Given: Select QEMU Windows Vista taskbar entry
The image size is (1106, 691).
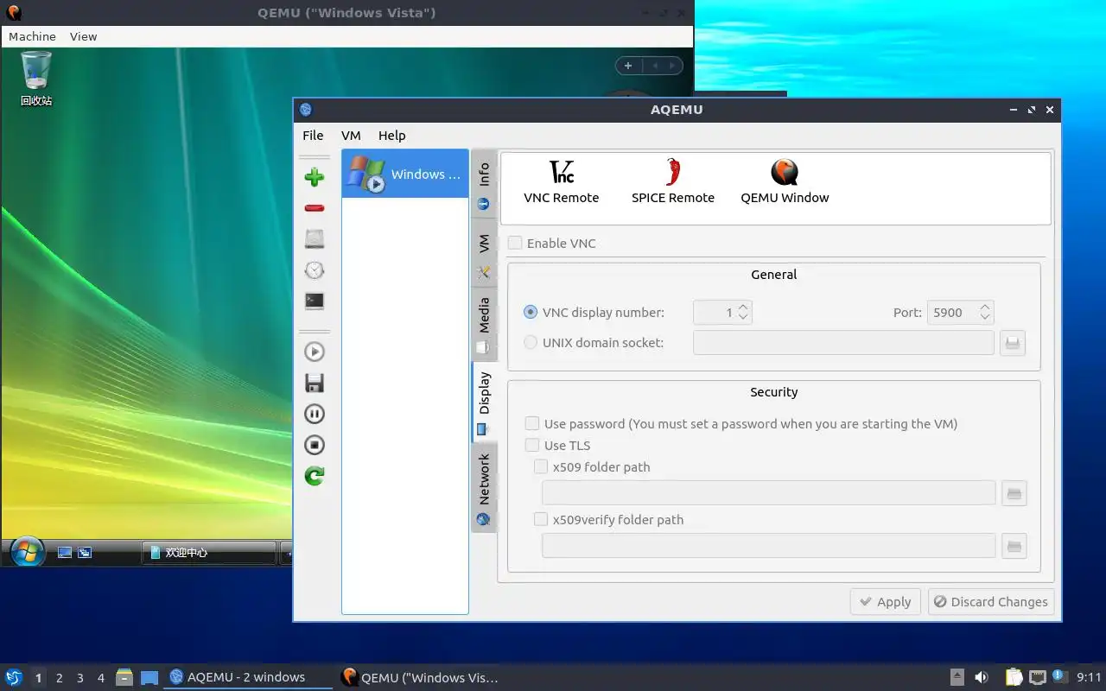Looking at the screenshot, I should click(421, 677).
